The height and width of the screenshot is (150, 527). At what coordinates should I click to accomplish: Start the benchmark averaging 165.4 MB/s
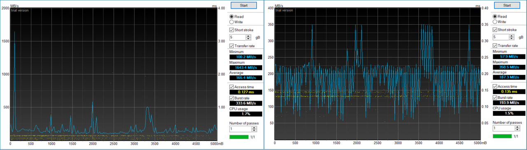(x=243, y=5)
